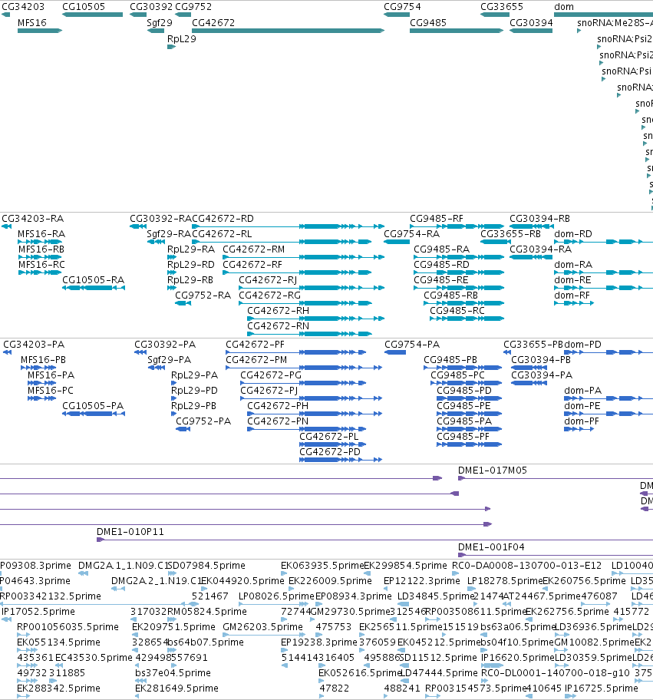Click the dom-RD transcript label
This screenshot has height=700, width=653.
coord(573,234)
